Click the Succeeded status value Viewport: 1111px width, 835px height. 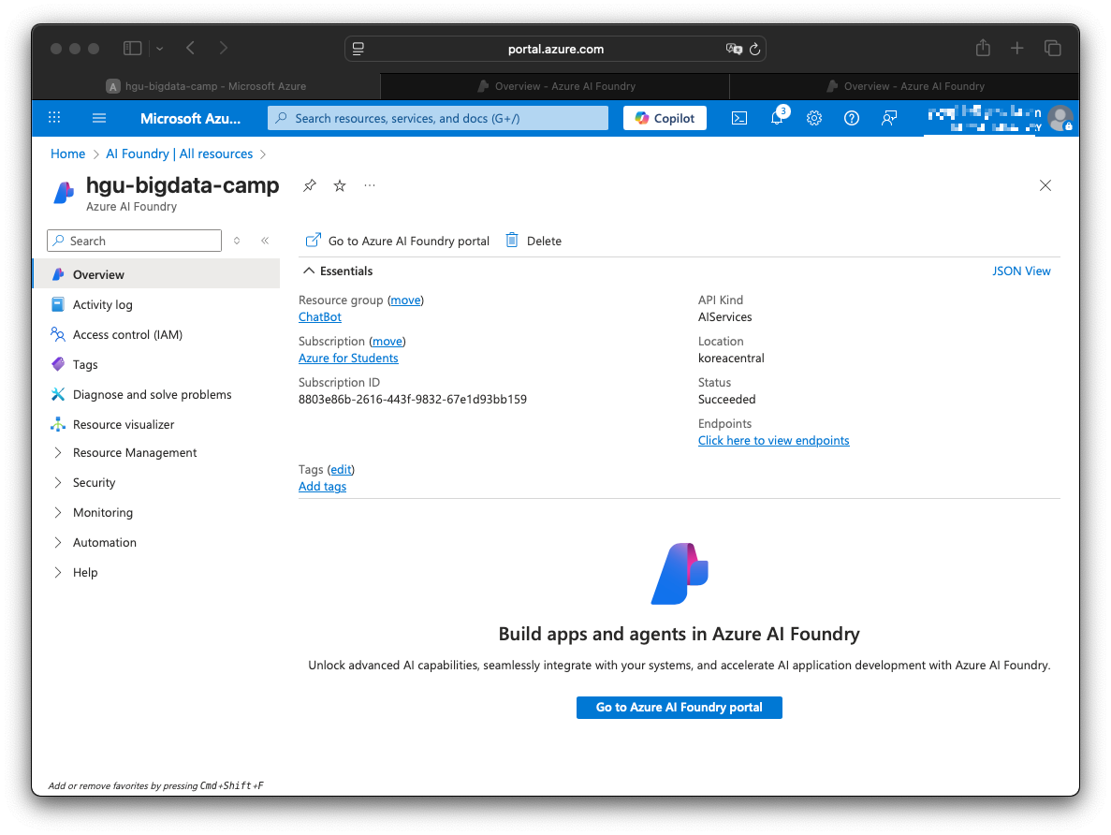(x=727, y=399)
